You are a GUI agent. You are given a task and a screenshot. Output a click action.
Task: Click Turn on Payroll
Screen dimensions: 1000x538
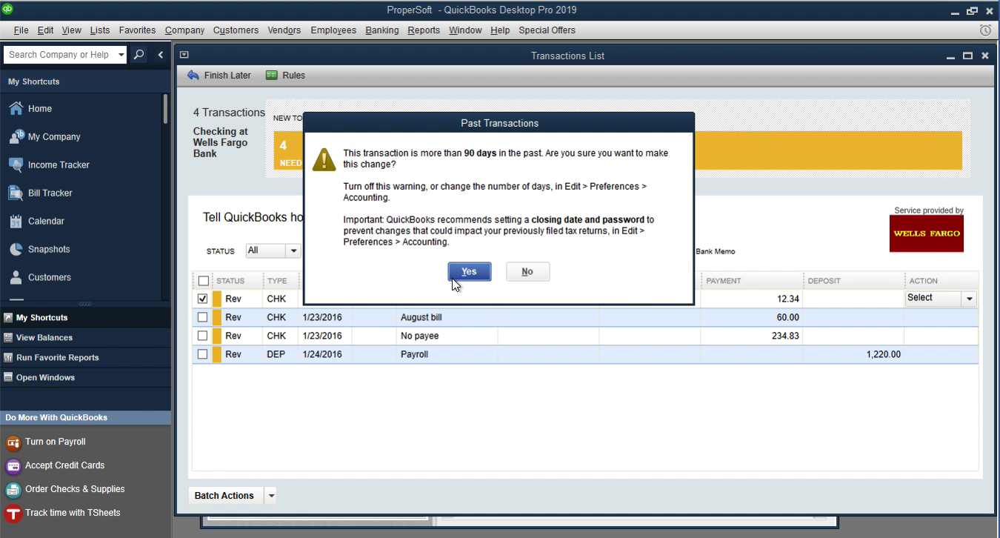tap(55, 442)
